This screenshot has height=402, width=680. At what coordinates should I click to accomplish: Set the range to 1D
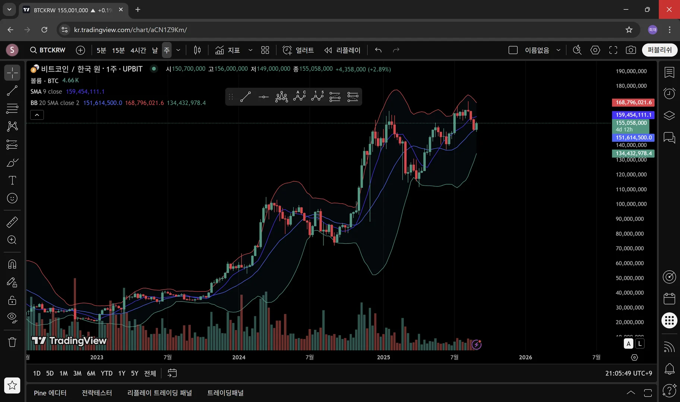coord(37,373)
